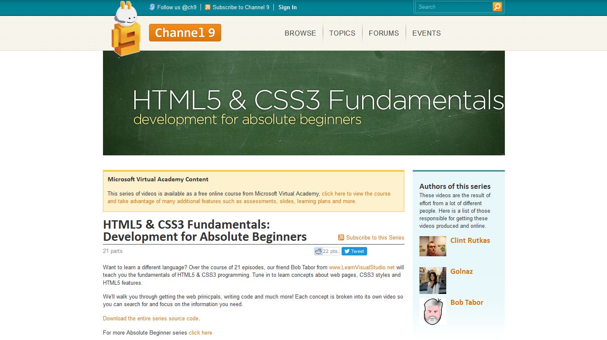Click Bob Tabor avatar image
Image resolution: width=607 pixels, height=340 pixels.
tap(433, 312)
